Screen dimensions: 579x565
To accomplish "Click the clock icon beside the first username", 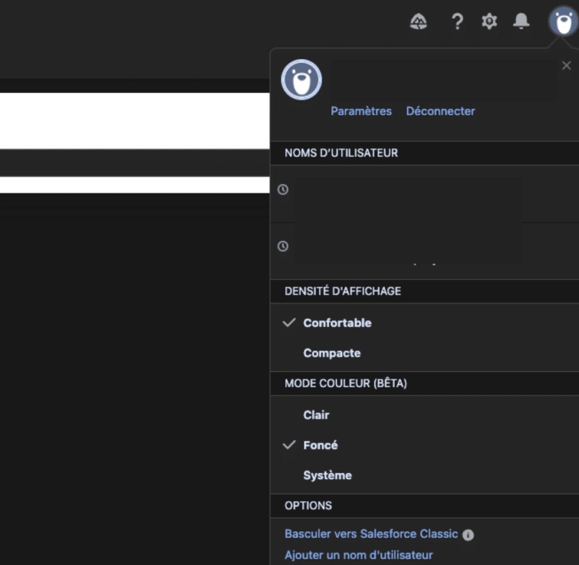I will (283, 189).
